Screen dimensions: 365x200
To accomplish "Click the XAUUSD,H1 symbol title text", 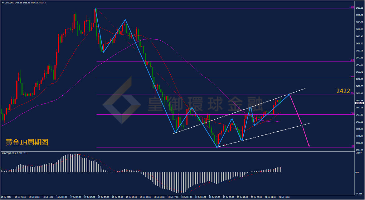I will tap(8, 2).
